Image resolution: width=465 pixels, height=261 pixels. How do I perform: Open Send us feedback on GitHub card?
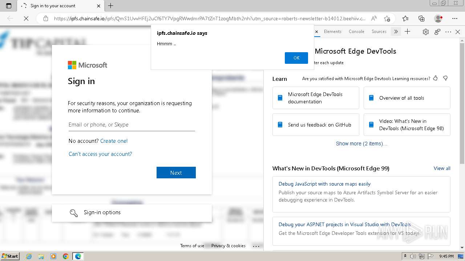316,125
